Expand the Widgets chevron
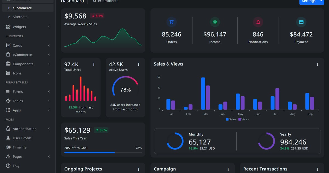329x173 pixels. click(x=49, y=27)
